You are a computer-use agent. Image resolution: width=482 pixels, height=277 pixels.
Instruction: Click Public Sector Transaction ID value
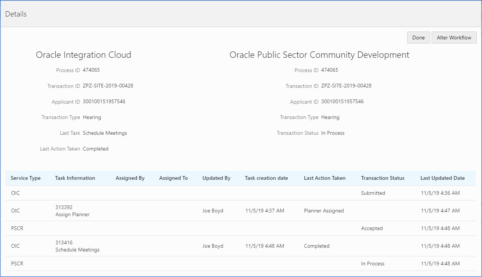346,86
